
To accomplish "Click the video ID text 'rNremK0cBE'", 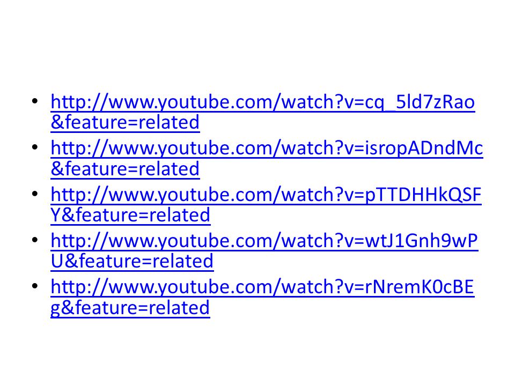I will (x=420, y=287).
